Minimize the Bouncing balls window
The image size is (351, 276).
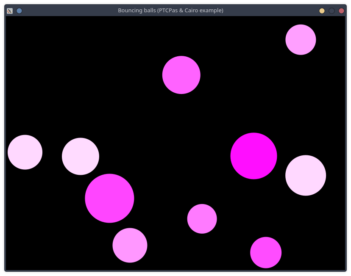point(322,10)
